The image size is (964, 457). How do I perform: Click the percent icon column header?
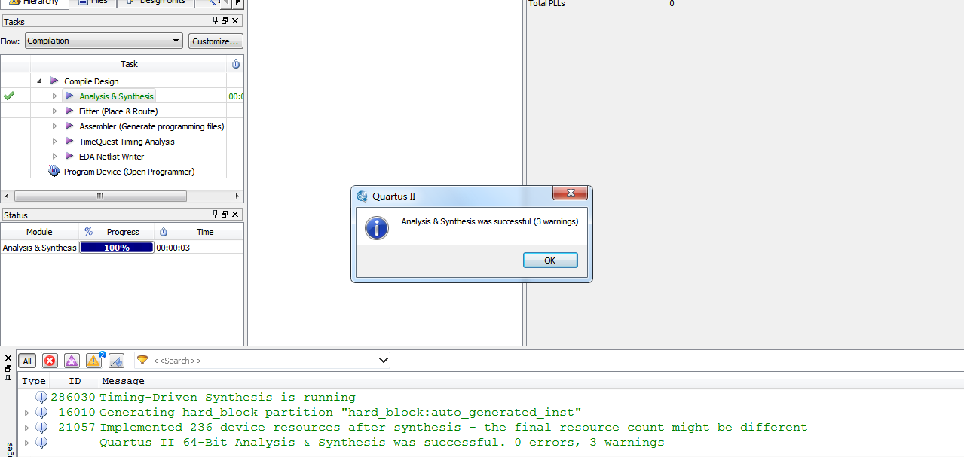pyautogui.click(x=88, y=232)
